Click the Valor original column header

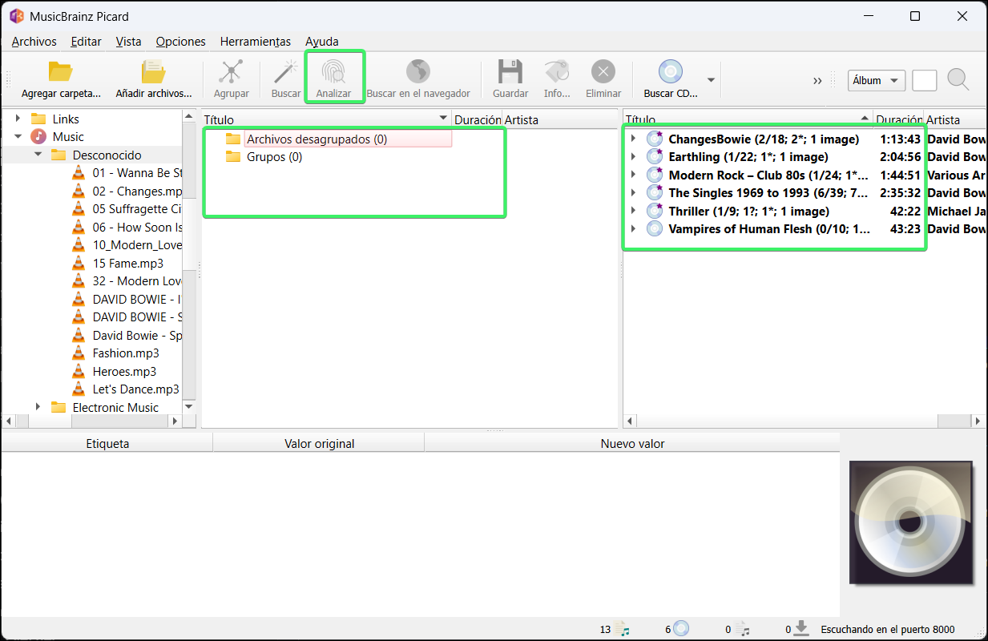point(319,443)
